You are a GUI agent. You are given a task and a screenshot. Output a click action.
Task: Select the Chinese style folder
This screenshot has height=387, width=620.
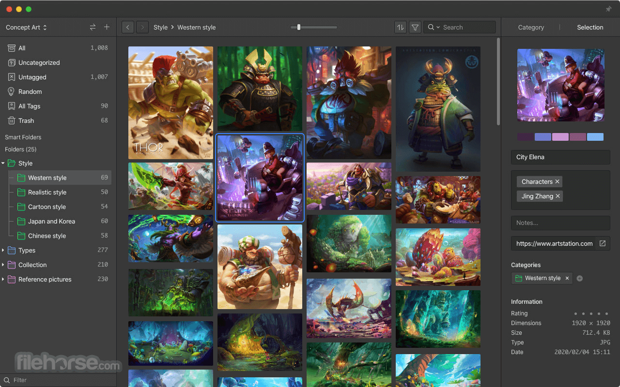click(x=61, y=236)
